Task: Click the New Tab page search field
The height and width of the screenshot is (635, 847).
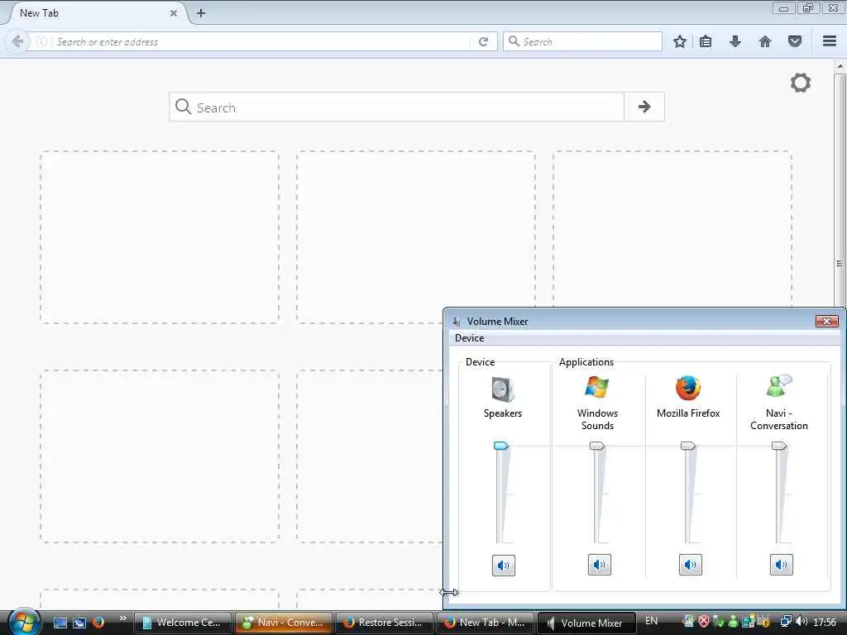Action: coord(396,107)
